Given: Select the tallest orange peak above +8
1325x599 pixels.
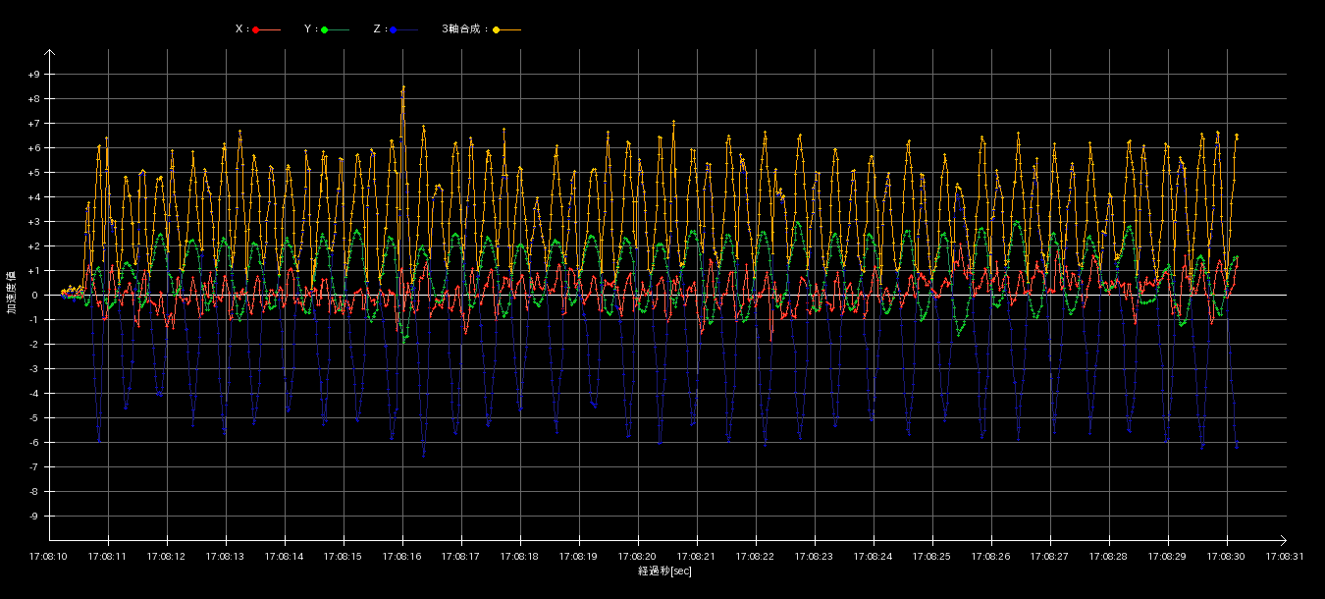Looking at the screenshot, I should (402, 87).
